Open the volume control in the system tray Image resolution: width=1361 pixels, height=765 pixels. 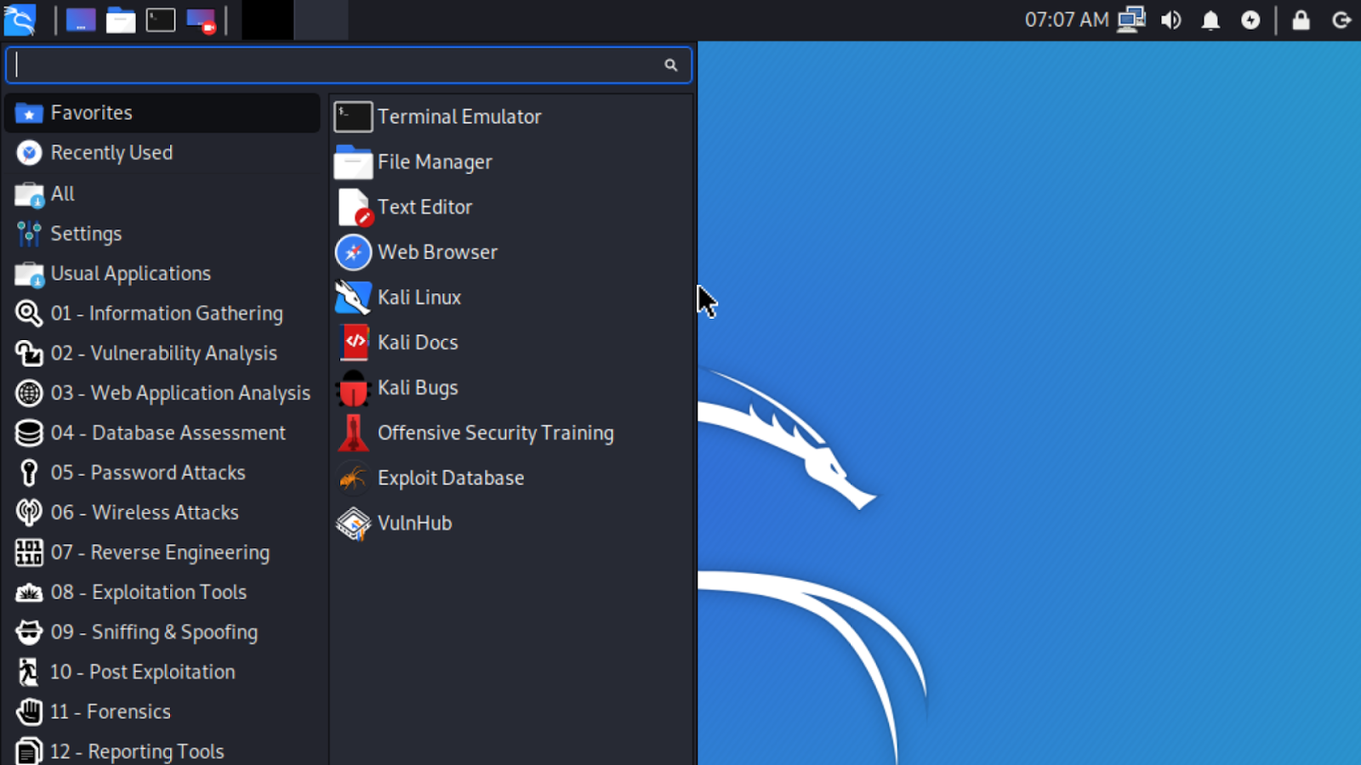click(1170, 20)
